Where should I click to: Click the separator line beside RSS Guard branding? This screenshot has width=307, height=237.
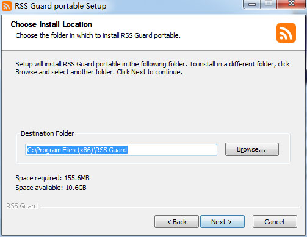pos(170,207)
